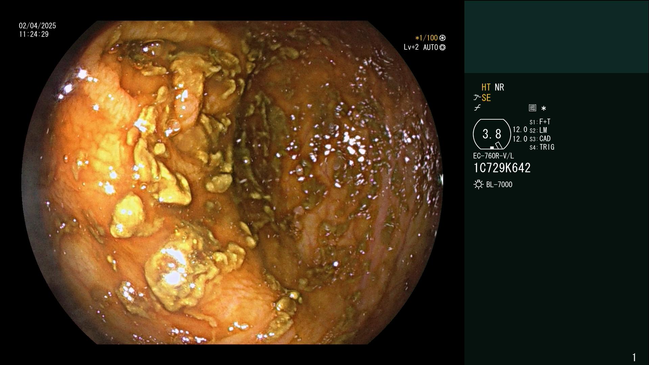Click the S4: TRIG switch assignment
The image size is (649, 365).
pyautogui.click(x=542, y=147)
